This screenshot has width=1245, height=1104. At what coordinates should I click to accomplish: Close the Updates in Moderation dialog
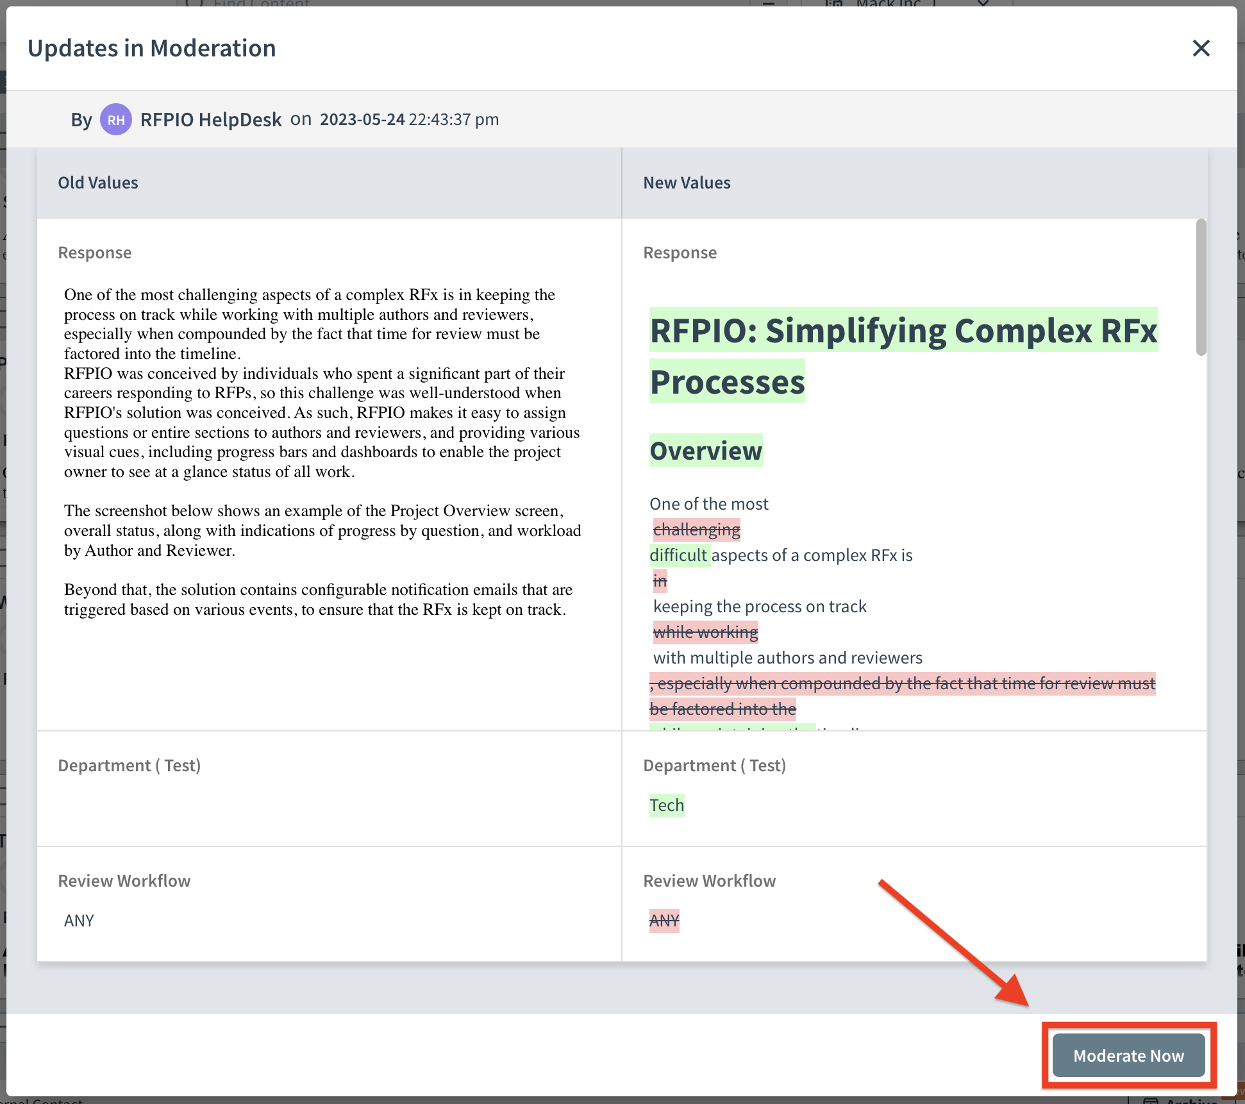[x=1201, y=48]
